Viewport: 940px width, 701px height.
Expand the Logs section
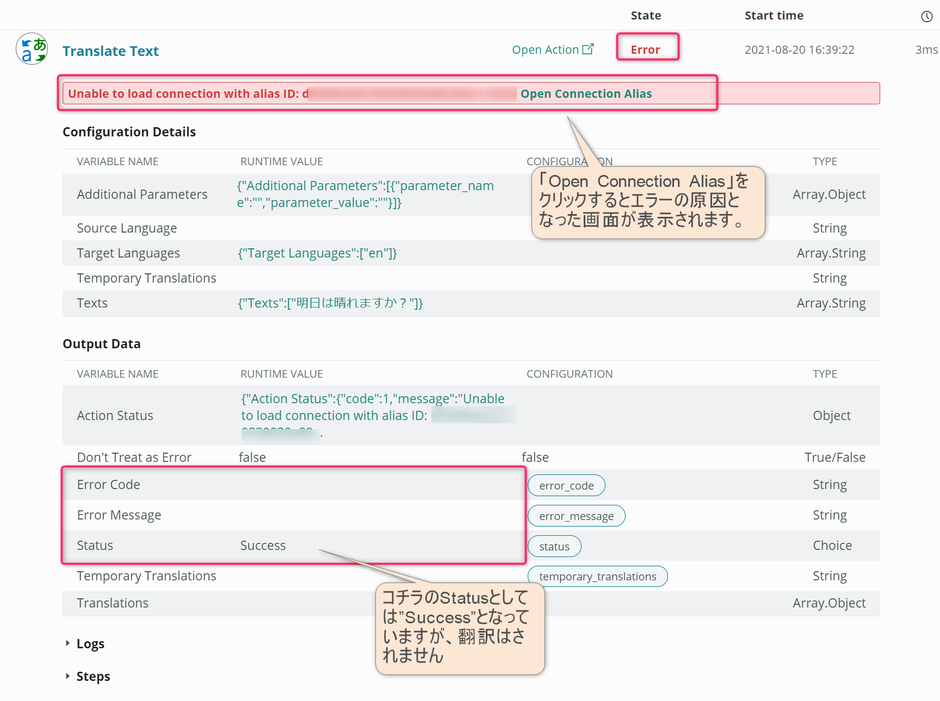click(90, 643)
